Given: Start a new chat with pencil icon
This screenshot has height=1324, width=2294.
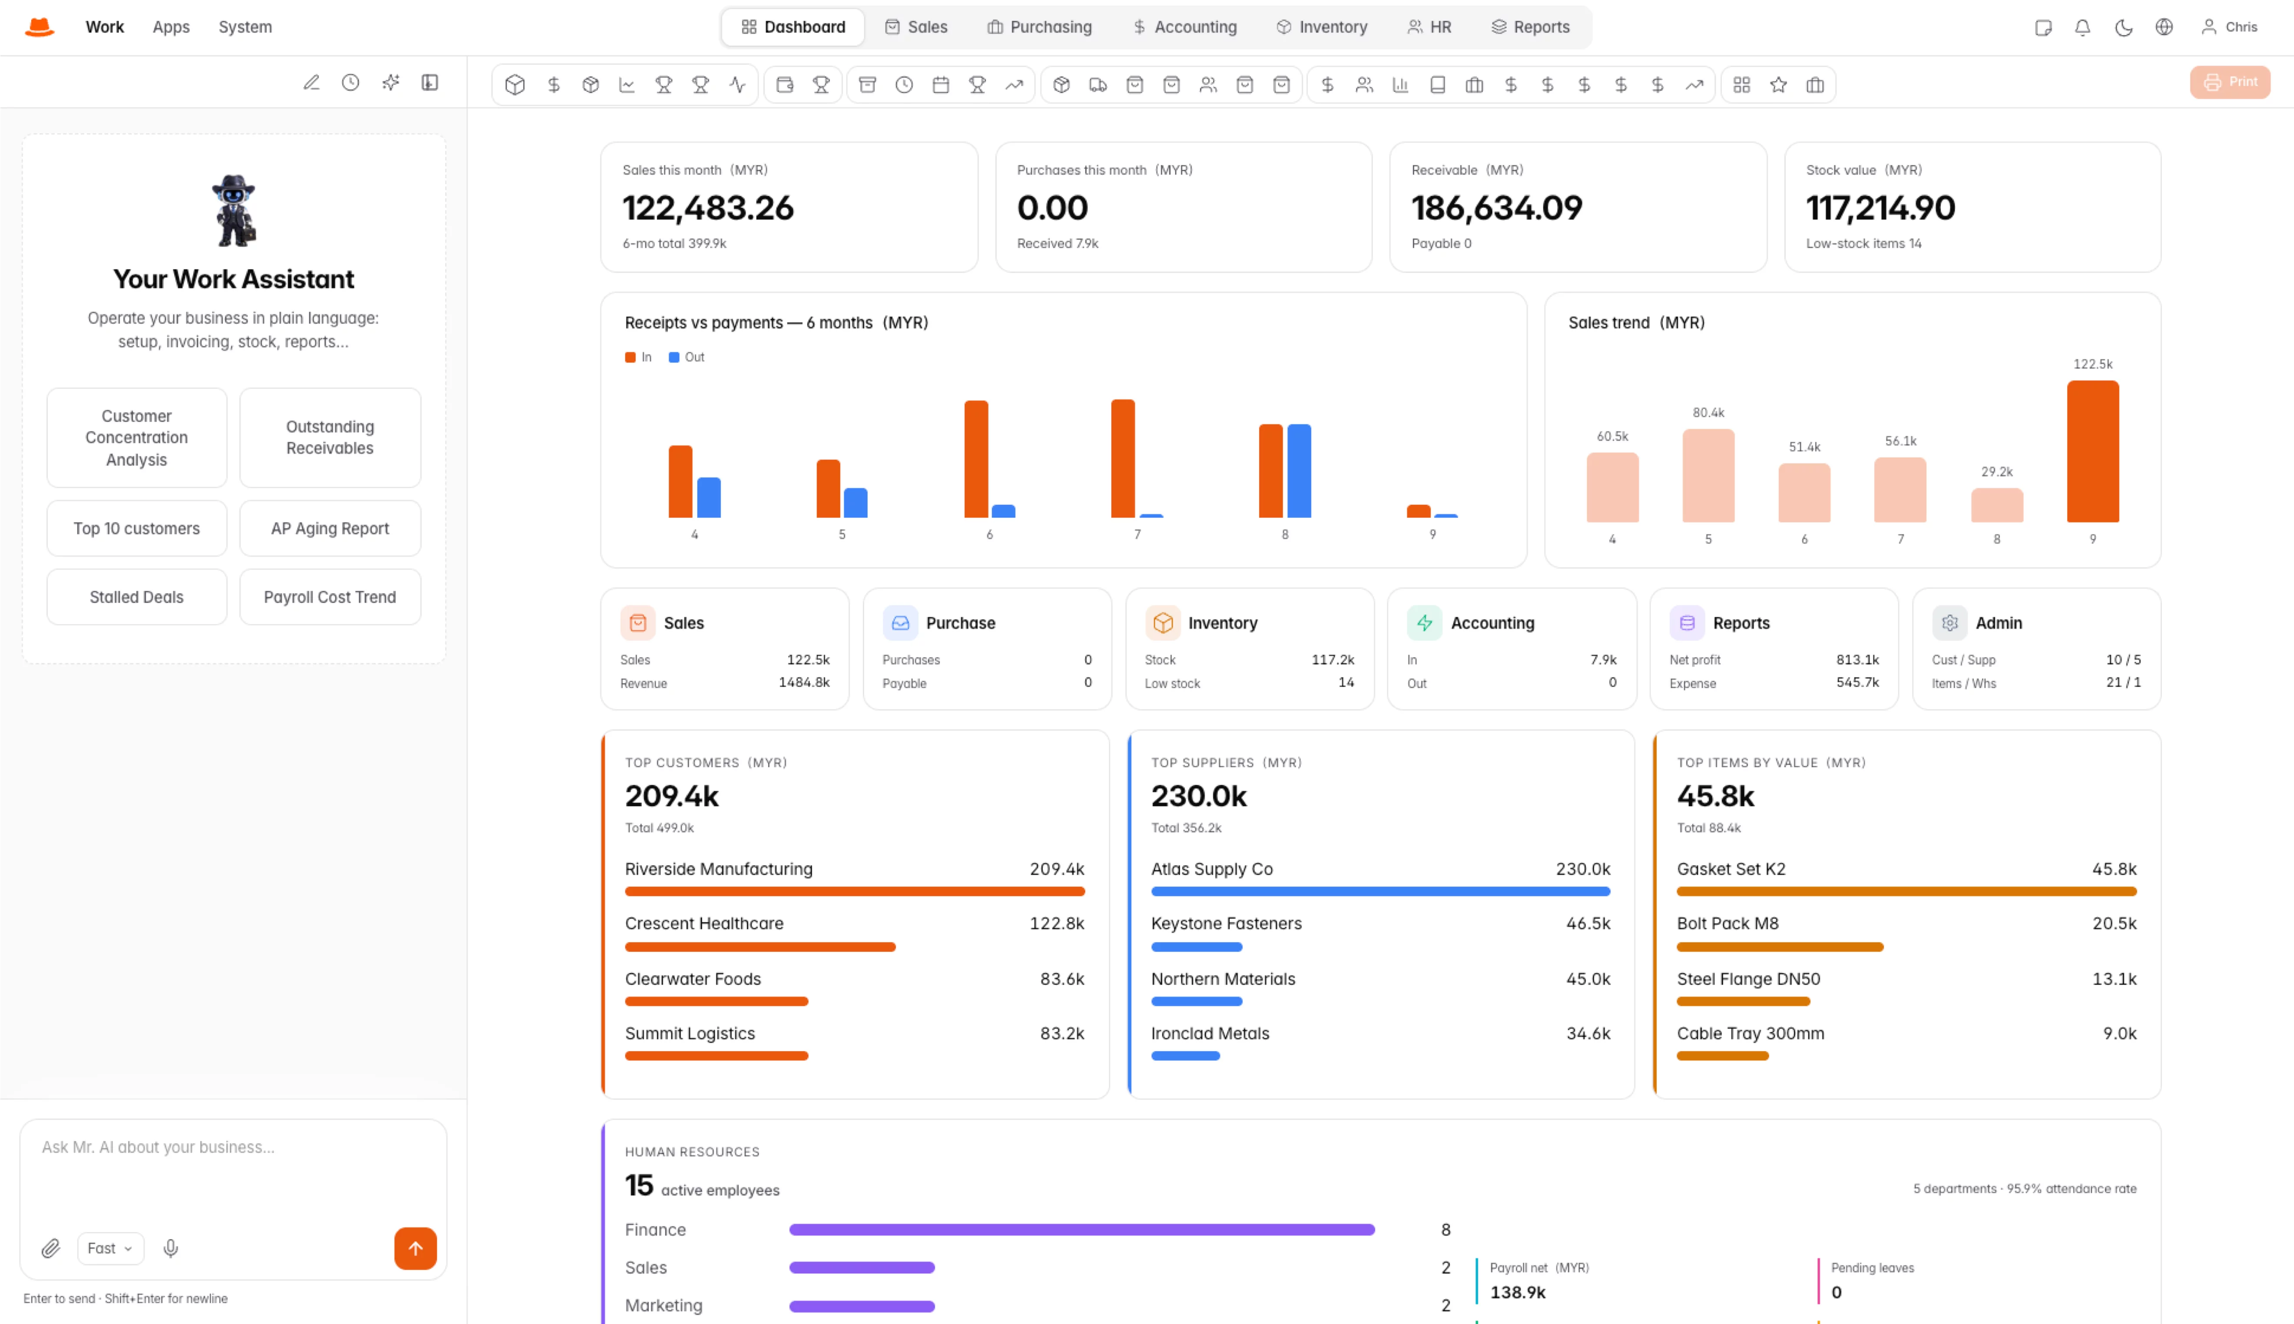Looking at the screenshot, I should [x=311, y=83].
